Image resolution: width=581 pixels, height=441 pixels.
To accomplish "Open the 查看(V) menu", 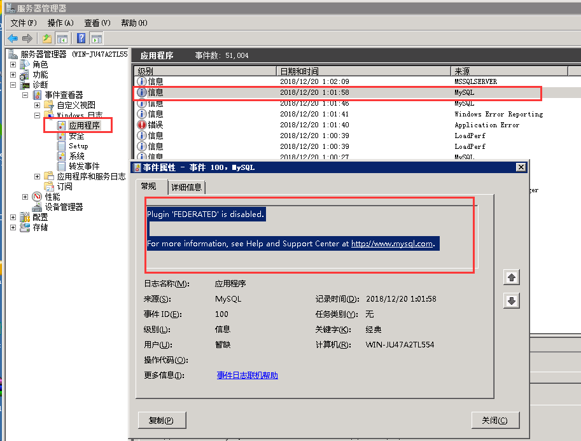I will pos(97,23).
